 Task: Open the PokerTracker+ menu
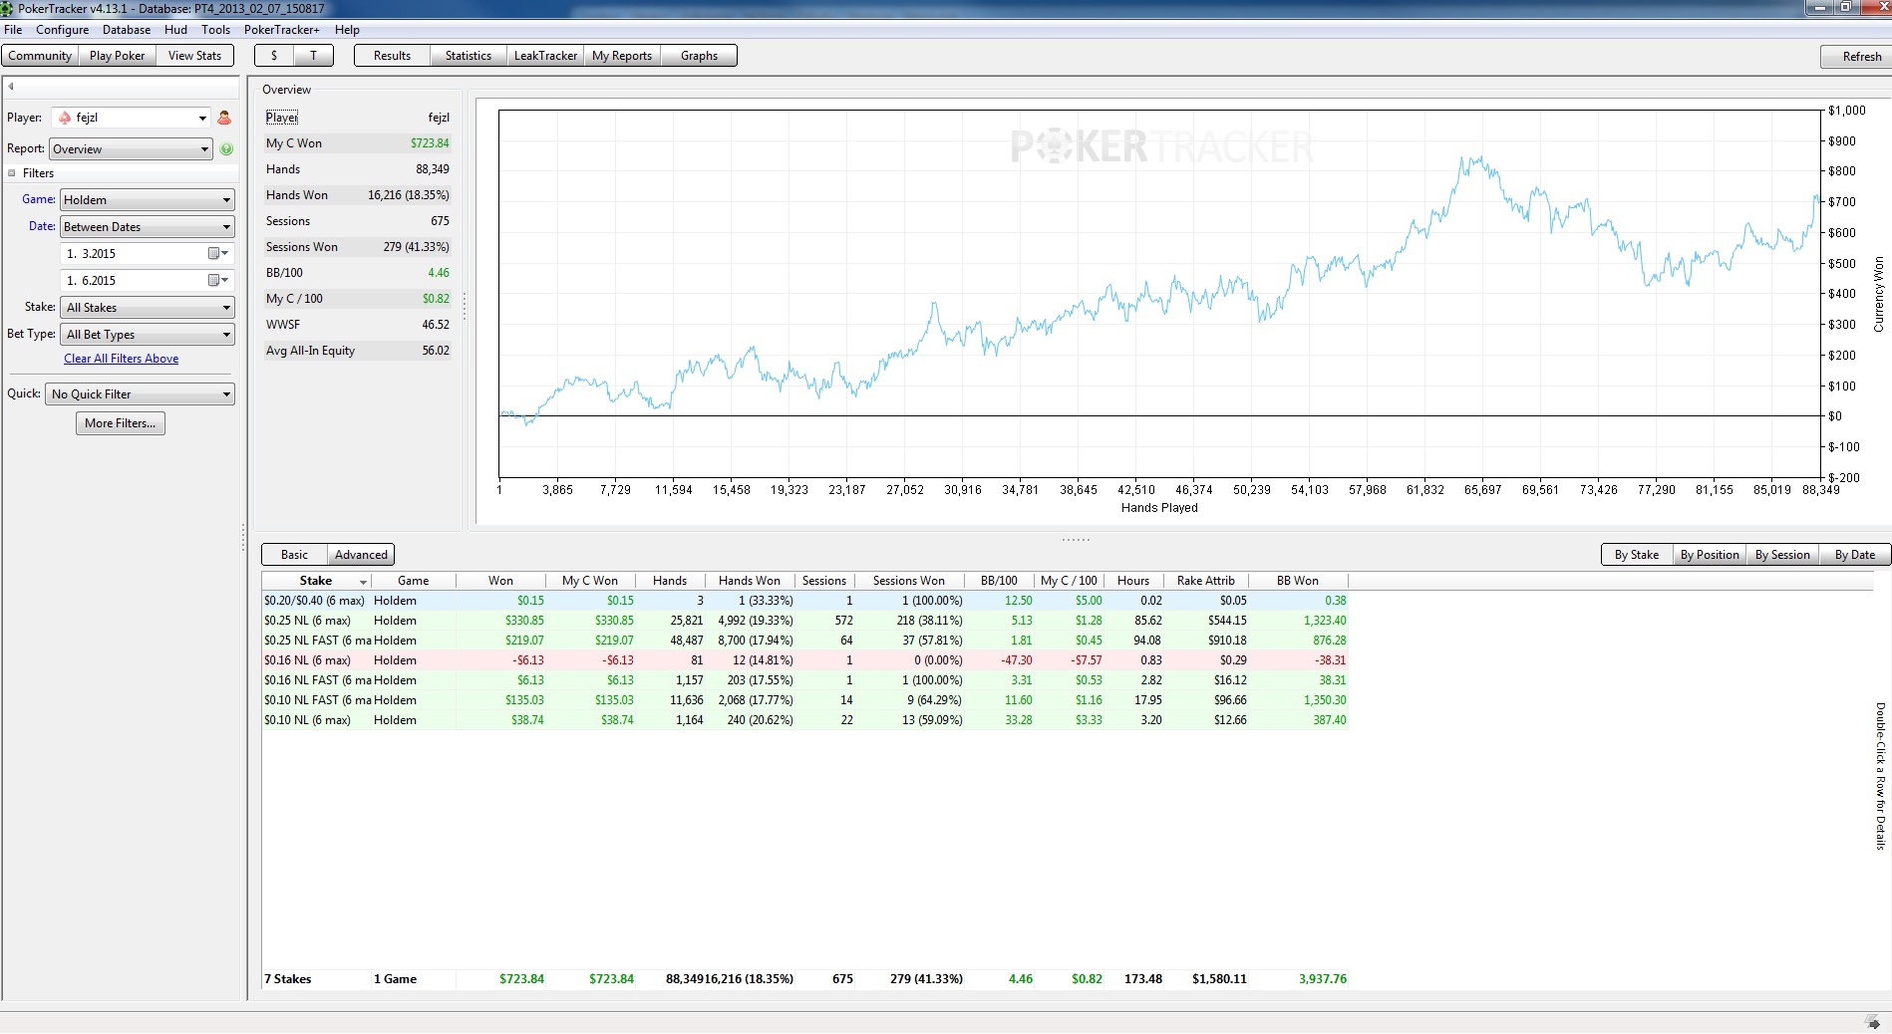[x=282, y=30]
